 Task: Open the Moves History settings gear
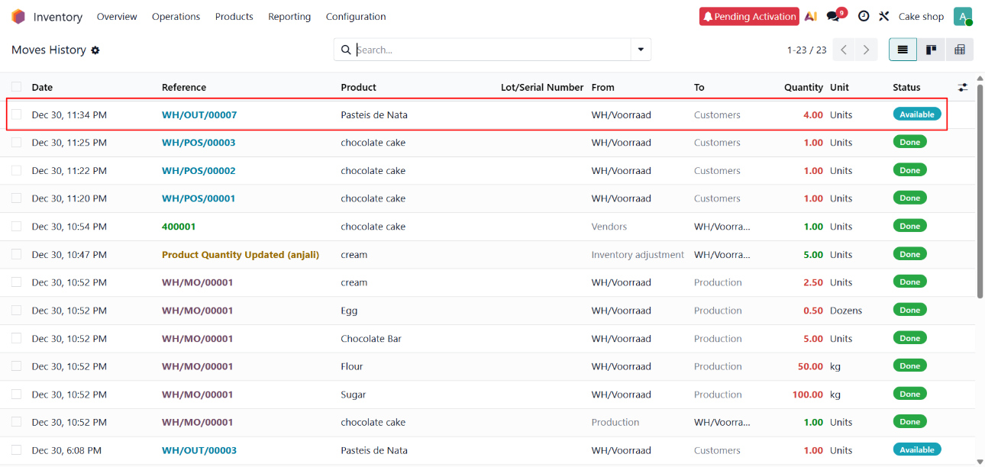point(95,50)
